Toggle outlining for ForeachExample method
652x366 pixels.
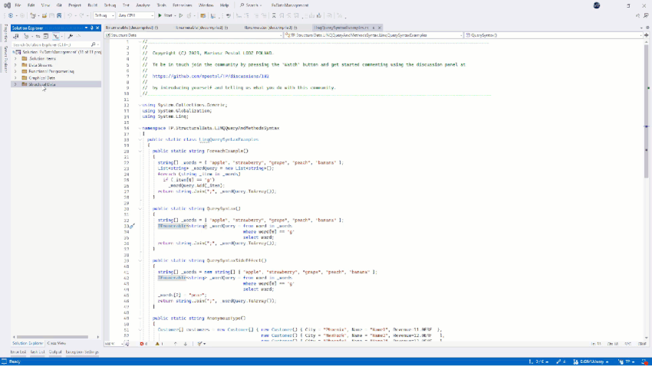pyautogui.click(x=141, y=151)
